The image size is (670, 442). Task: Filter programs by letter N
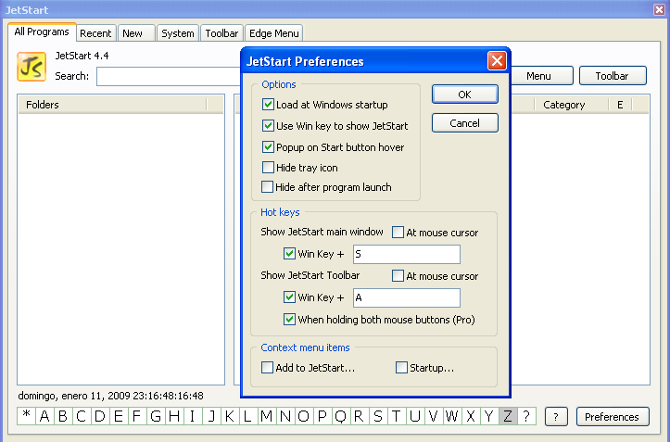(x=285, y=416)
